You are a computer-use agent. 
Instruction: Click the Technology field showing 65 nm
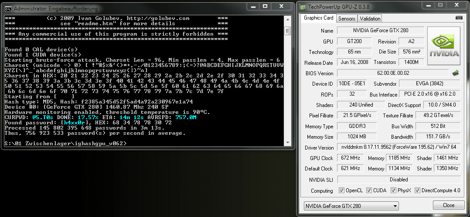coord(354,52)
